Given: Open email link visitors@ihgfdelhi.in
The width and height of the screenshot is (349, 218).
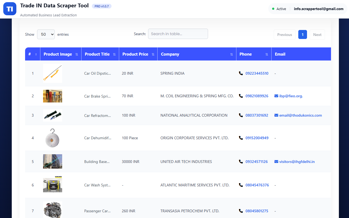Looking at the screenshot, I should 297,162.
